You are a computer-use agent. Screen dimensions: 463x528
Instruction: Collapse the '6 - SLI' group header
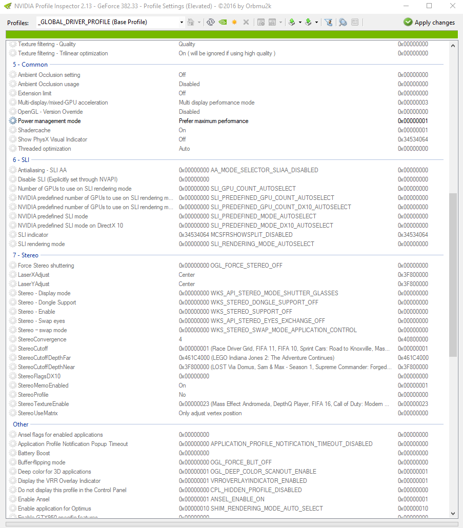pyautogui.click(x=21, y=159)
